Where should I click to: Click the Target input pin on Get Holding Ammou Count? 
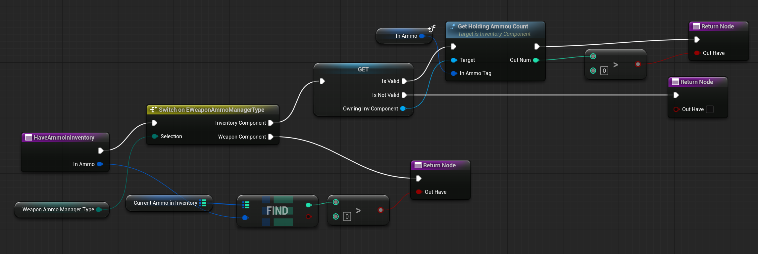click(454, 60)
